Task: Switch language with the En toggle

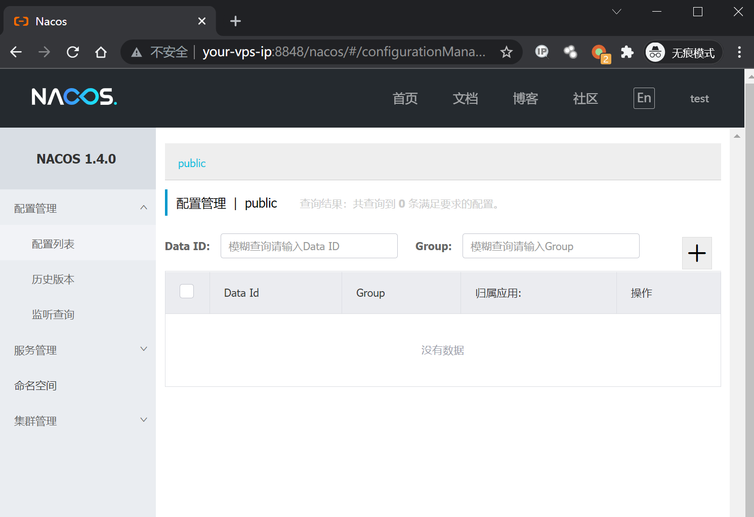Action: pyautogui.click(x=644, y=98)
